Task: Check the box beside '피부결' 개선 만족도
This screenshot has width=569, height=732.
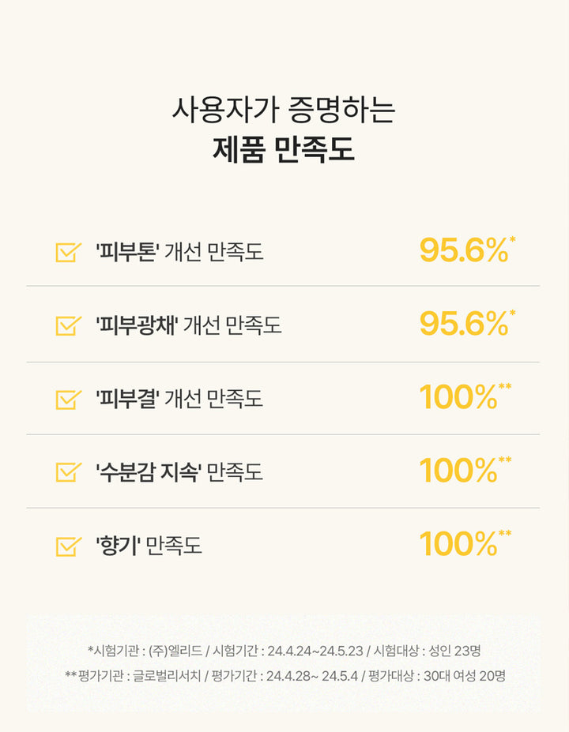Action: click(68, 399)
